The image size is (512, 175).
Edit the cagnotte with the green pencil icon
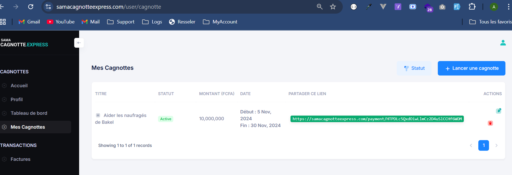click(499, 111)
